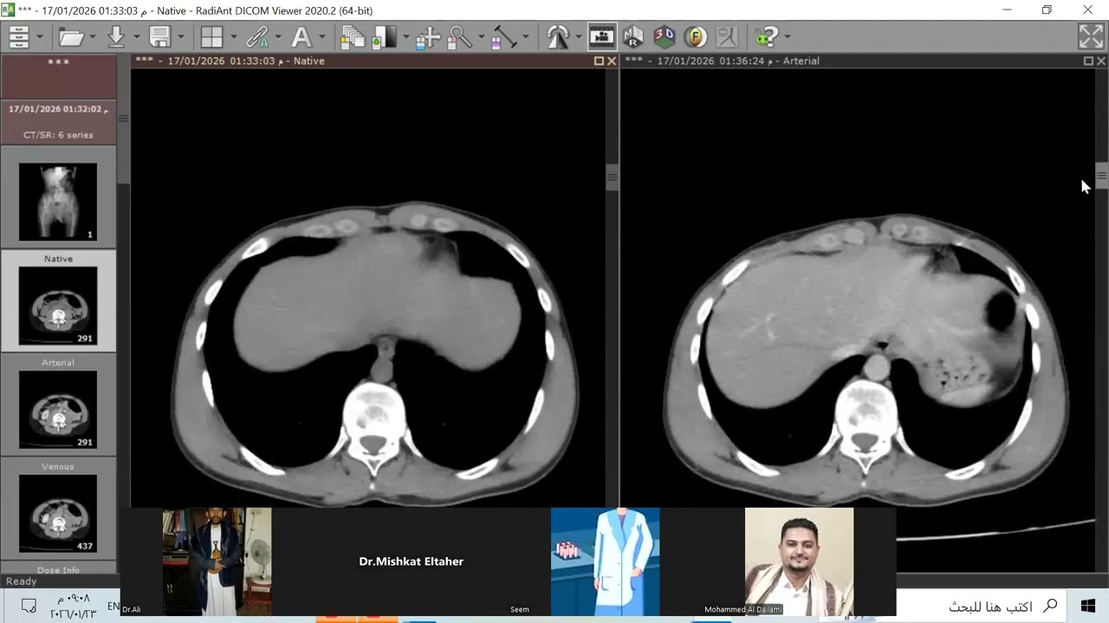Expand the download icon dropdown arrow
The image size is (1109, 623).
tap(137, 37)
